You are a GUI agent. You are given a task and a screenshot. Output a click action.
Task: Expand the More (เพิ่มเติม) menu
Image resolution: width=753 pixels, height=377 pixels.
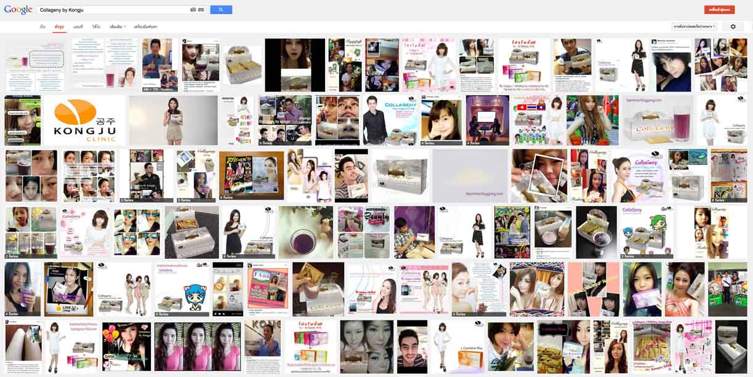tap(117, 27)
